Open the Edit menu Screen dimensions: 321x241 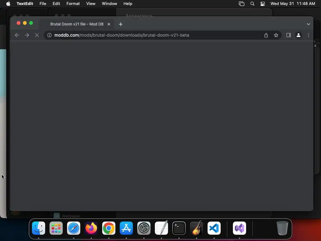56,4
